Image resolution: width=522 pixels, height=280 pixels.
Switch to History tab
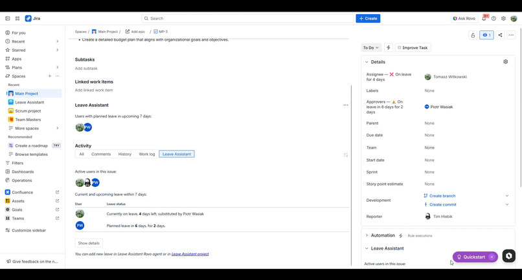click(x=125, y=154)
